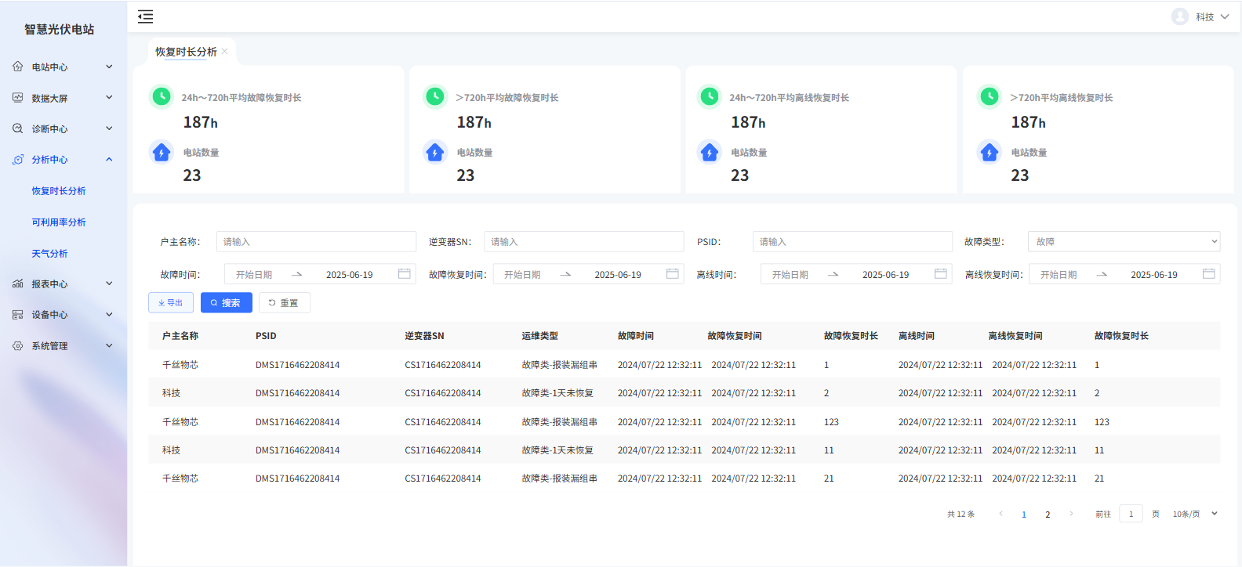Open the 可利用率分析 menu item
1242x567 pixels.
(x=59, y=222)
